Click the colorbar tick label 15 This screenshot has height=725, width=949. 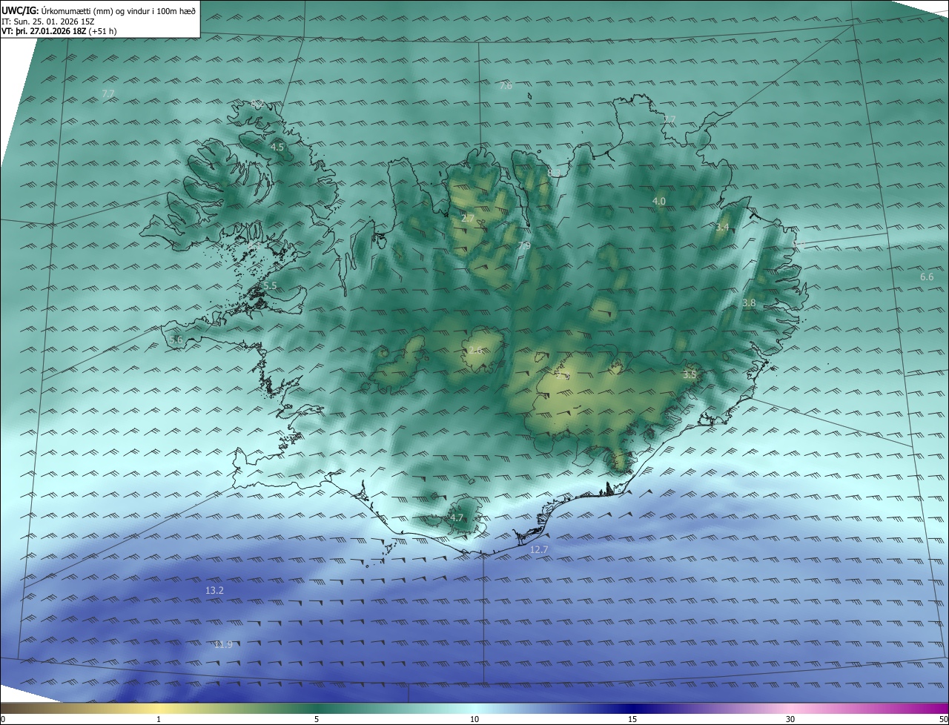[632, 720]
